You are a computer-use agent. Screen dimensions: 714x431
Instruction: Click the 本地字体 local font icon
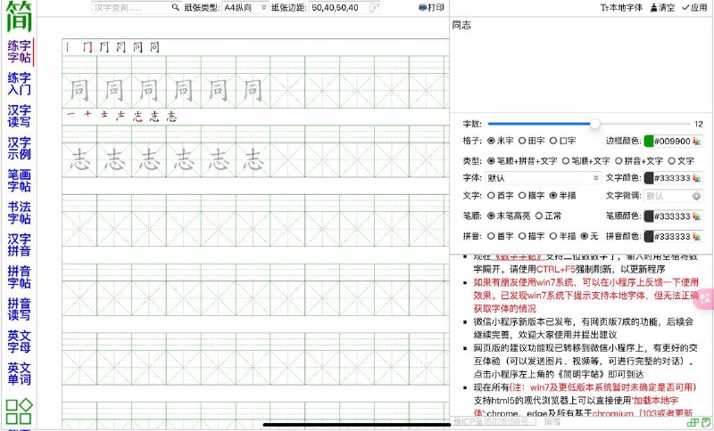pyautogui.click(x=623, y=7)
